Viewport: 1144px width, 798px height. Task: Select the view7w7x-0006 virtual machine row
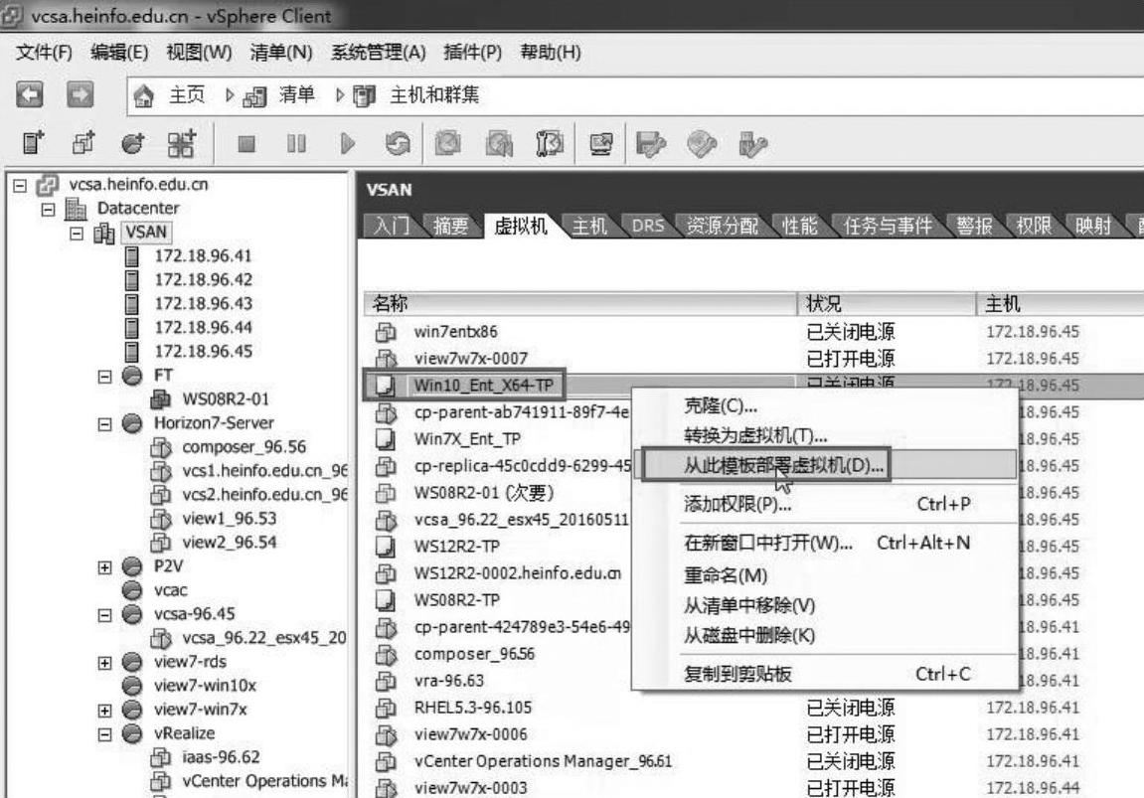(x=753, y=734)
